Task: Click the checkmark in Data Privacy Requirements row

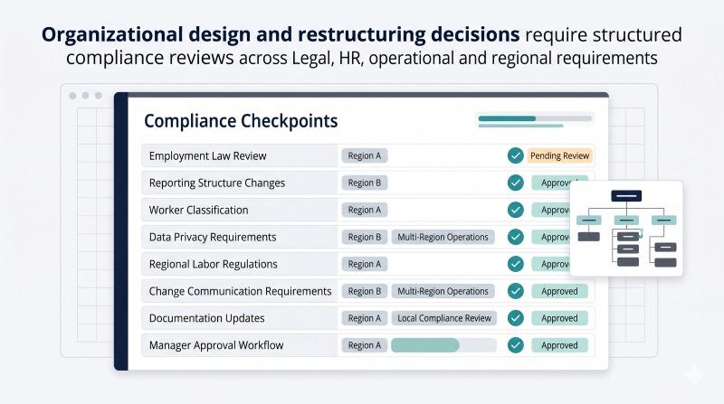Action: pos(515,237)
